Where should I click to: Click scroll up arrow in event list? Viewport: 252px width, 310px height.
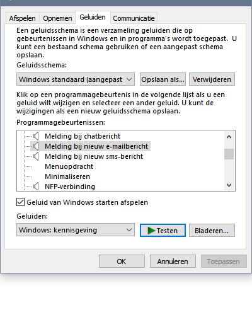(x=229, y=137)
